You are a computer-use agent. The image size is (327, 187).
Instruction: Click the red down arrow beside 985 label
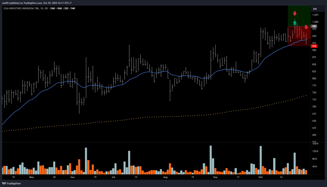(306, 27)
